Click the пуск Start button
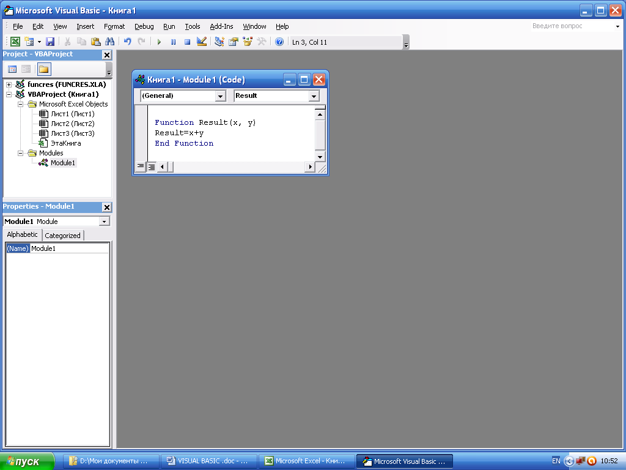The height and width of the screenshot is (470, 626). coord(27,461)
